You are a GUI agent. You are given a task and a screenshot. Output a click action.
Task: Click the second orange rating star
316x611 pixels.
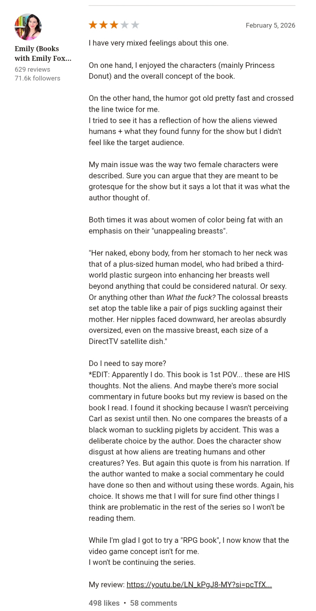pyautogui.click(x=104, y=25)
